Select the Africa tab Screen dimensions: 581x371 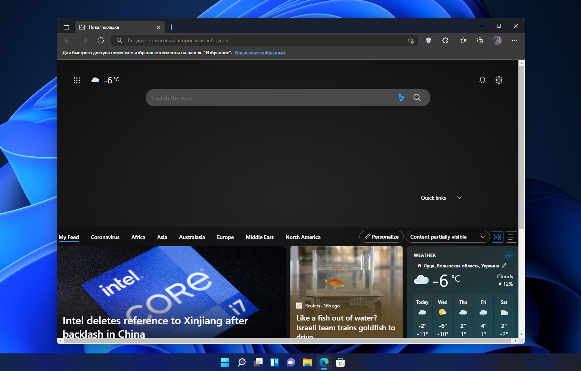point(138,237)
